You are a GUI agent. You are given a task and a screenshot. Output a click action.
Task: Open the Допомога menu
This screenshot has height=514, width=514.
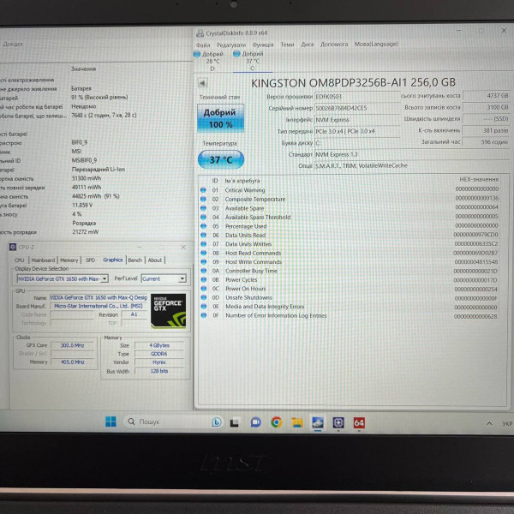tap(334, 44)
